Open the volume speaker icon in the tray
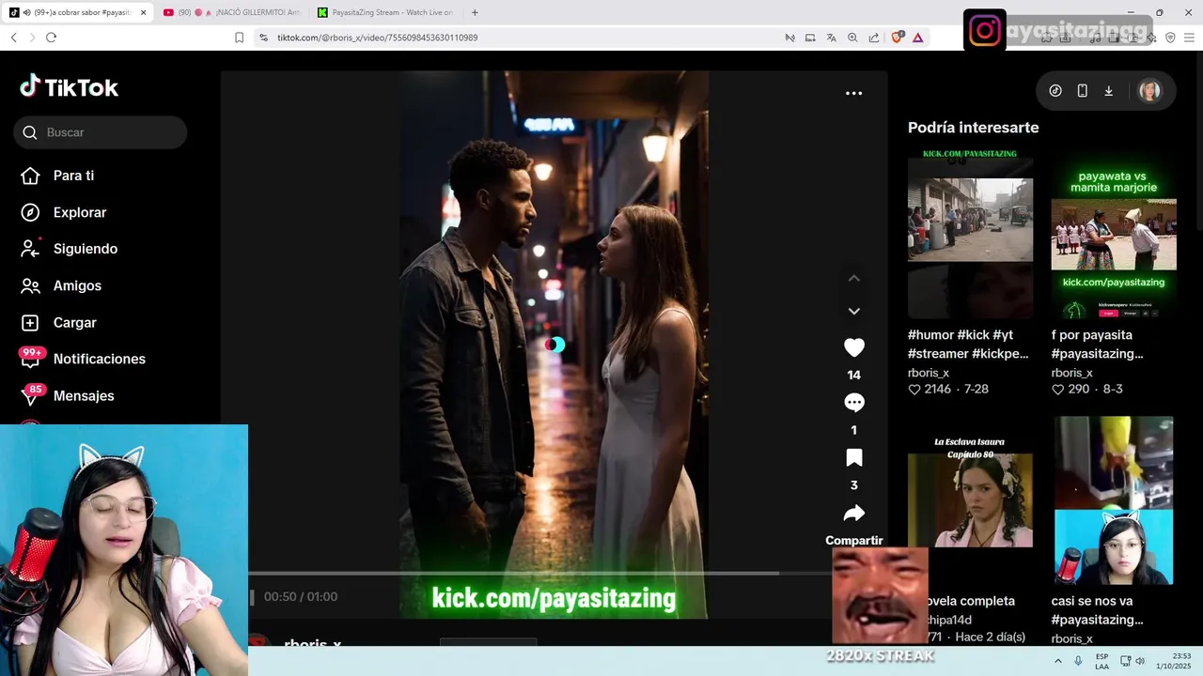1203x676 pixels. (1140, 661)
